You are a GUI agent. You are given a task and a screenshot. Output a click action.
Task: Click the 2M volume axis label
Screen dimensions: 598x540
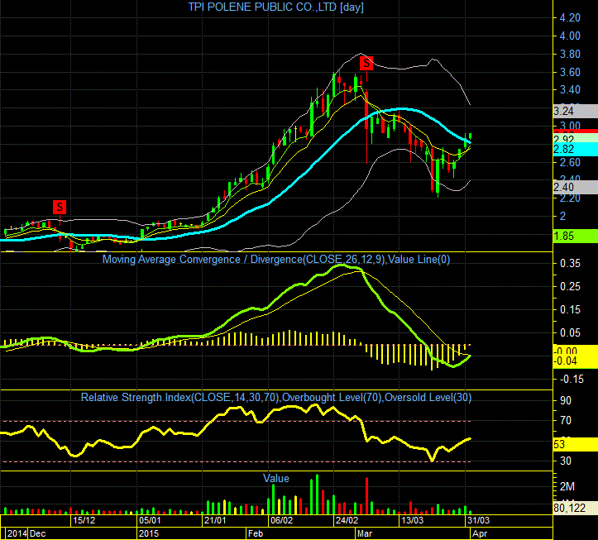click(x=567, y=486)
